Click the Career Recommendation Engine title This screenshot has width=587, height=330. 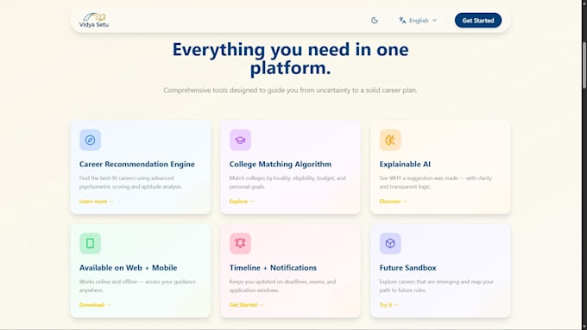(x=137, y=165)
